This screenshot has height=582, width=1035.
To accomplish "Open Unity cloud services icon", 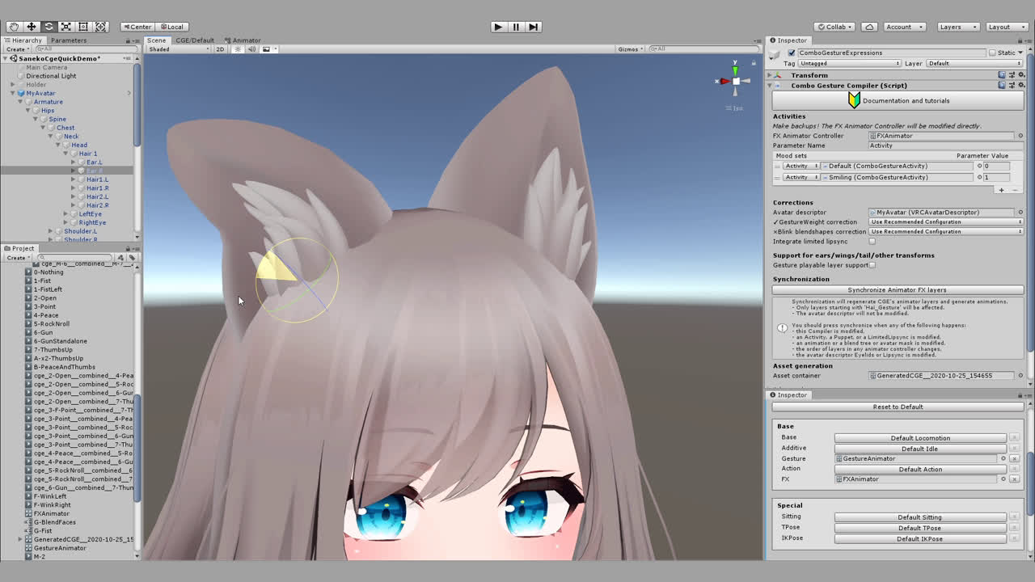I will pos(869,27).
